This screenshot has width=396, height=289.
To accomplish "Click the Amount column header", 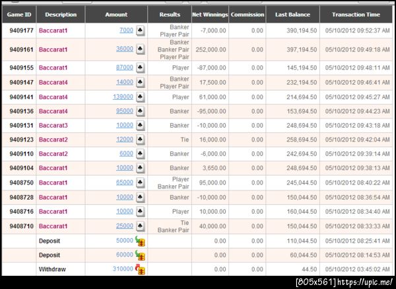I will (x=116, y=15).
